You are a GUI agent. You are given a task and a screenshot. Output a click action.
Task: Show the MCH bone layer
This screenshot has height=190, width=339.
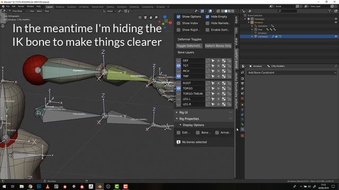coord(179,71)
